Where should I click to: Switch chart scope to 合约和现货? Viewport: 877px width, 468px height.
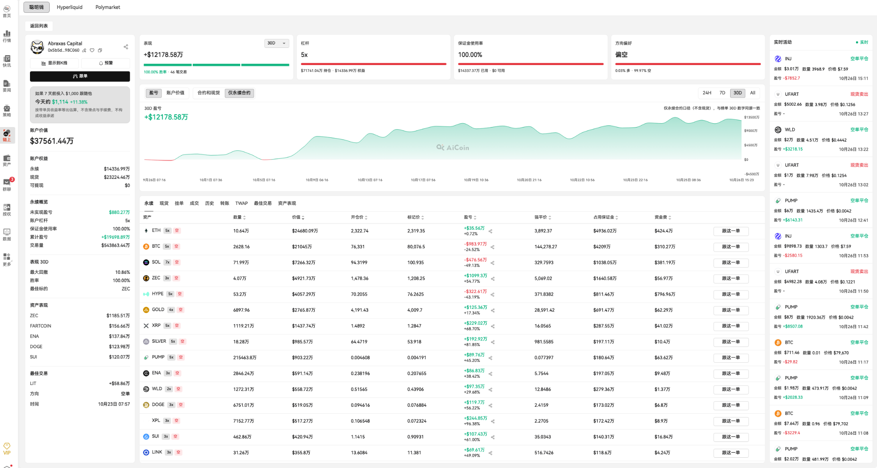209,93
